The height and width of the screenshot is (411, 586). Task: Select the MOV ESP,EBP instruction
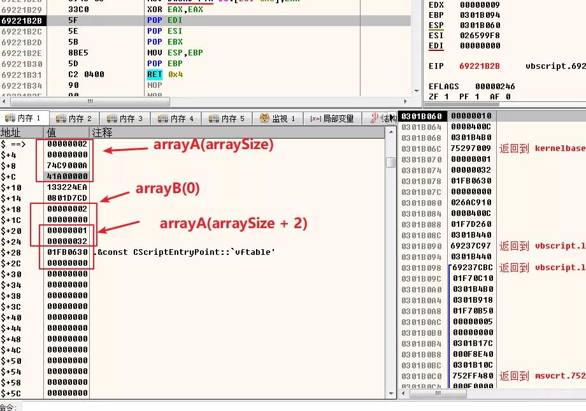[x=175, y=53]
